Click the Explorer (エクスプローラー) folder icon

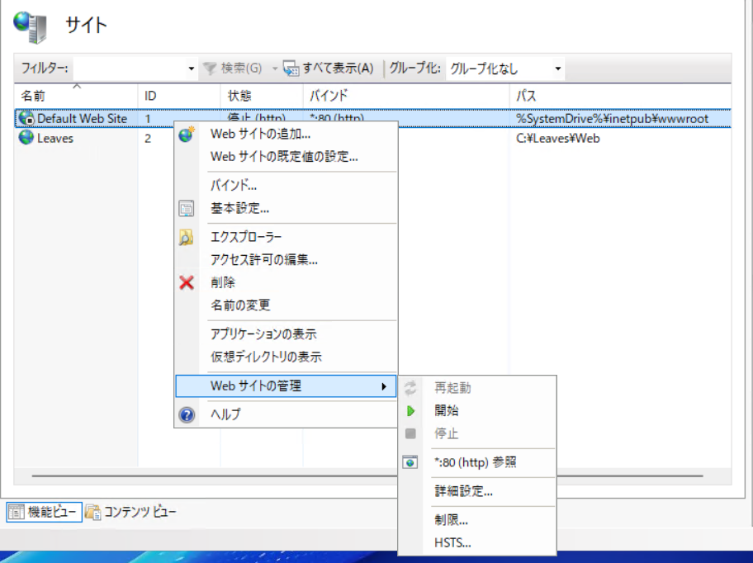[187, 238]
